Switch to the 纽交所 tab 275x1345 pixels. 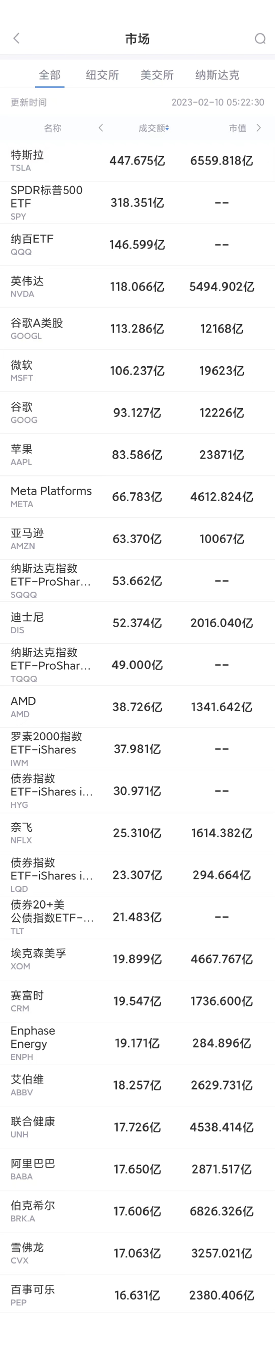pos(102,75)
